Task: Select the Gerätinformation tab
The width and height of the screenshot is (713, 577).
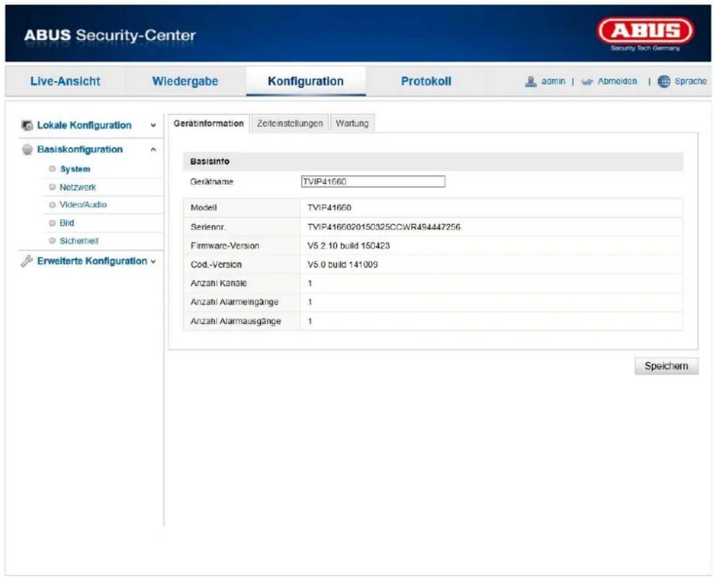Action: pyautogui.click(x=209, y=123)
